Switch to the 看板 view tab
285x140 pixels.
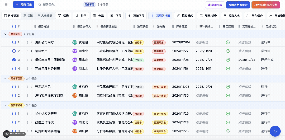[x=28, y=16]
